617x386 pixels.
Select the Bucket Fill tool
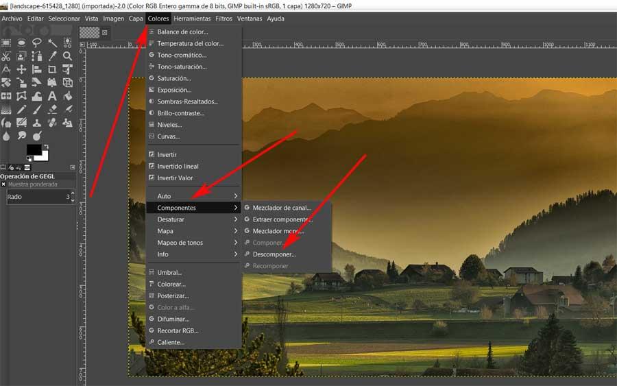coord(67,96)
